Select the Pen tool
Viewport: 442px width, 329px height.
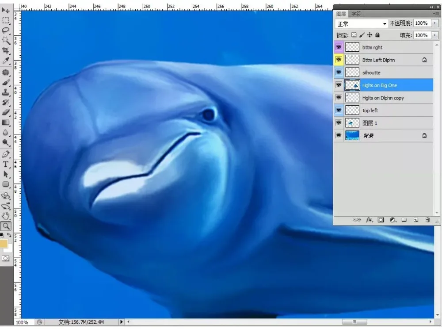point(6,154)
